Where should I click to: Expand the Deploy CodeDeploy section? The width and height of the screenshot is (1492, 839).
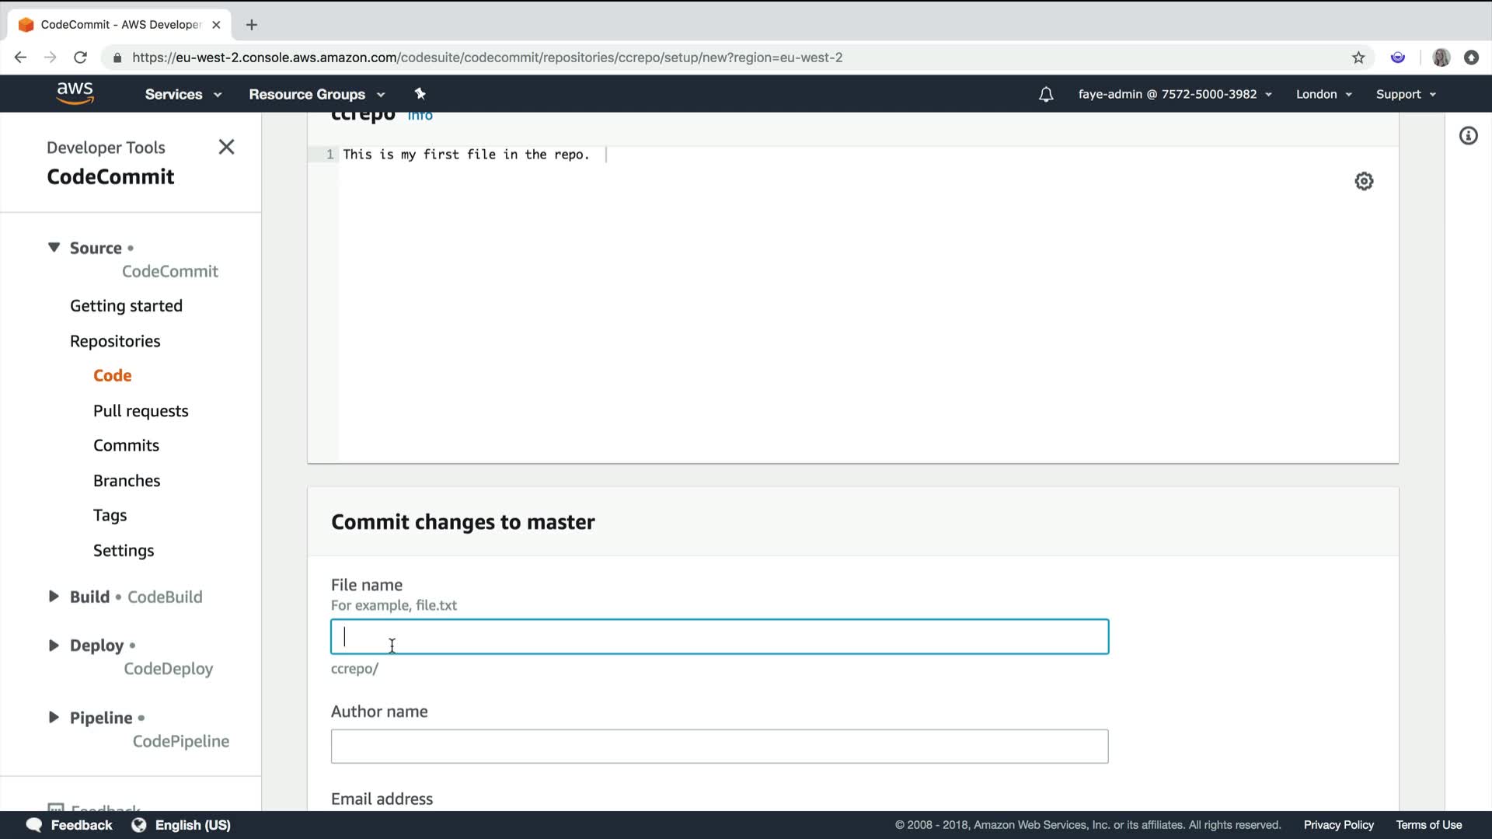tap(54, 645)
